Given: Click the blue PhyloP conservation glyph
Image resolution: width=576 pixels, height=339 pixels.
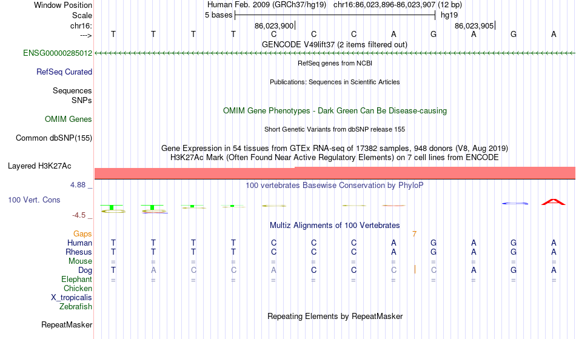Looking at the screenshot, I should tap(515, 203).
